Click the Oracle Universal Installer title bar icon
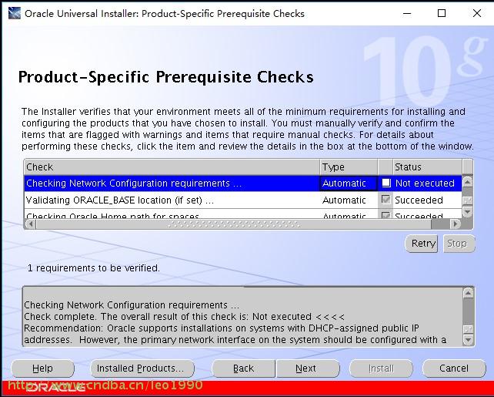494x397 pixels. (15, 13)
